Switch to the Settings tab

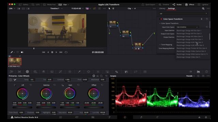pyautogui.click(x=171, y=8)
